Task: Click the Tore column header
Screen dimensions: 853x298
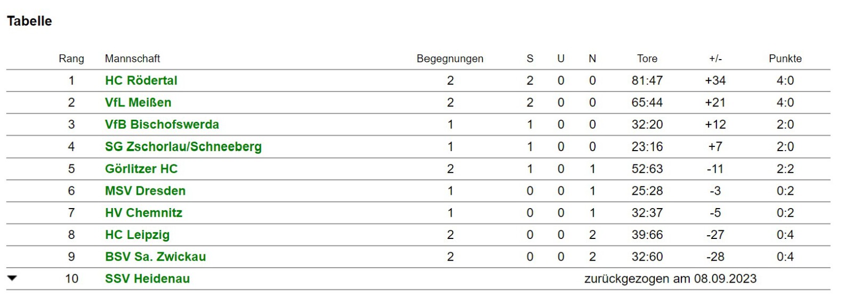Action: tap(647, 59)
